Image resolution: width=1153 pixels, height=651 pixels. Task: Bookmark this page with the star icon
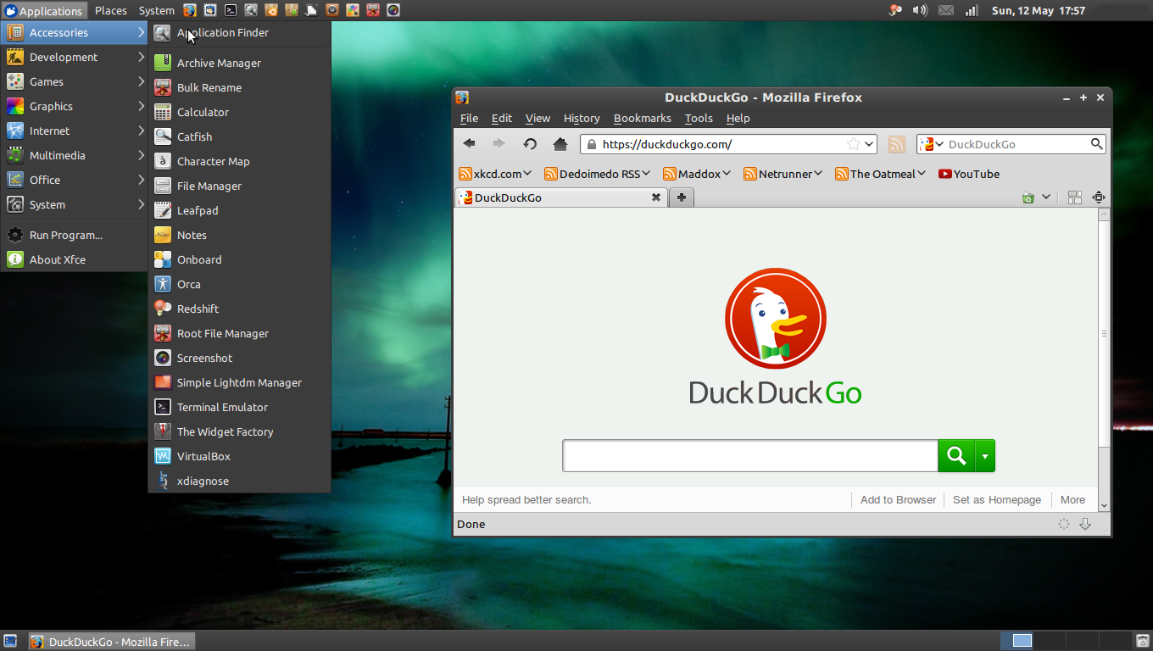(854, 144)
